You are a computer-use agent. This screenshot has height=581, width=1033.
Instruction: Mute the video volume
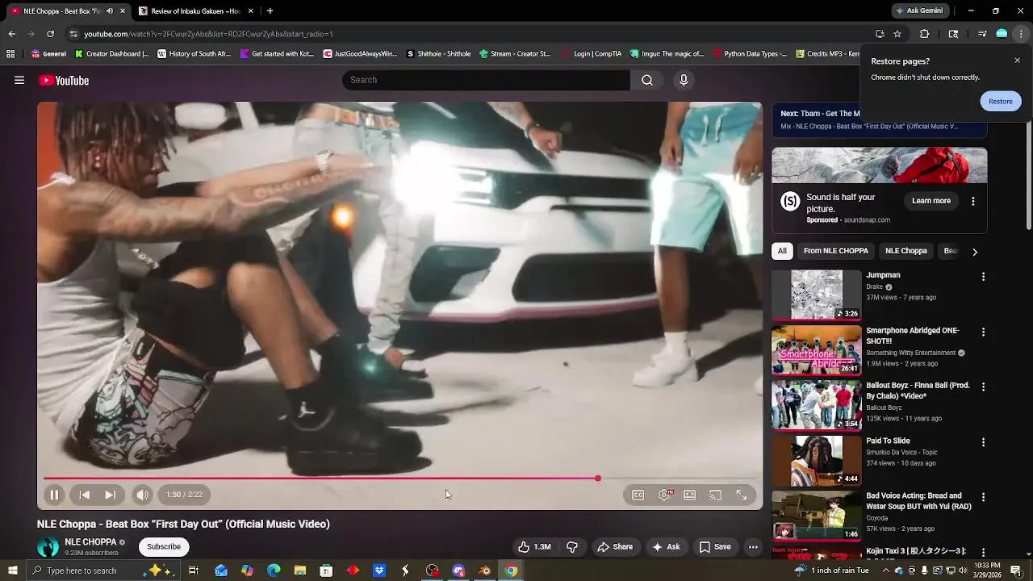[x=142, y=495]
